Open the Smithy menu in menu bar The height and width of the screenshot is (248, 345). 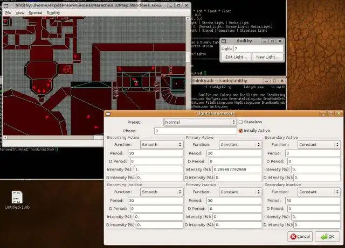coord(53,13)
